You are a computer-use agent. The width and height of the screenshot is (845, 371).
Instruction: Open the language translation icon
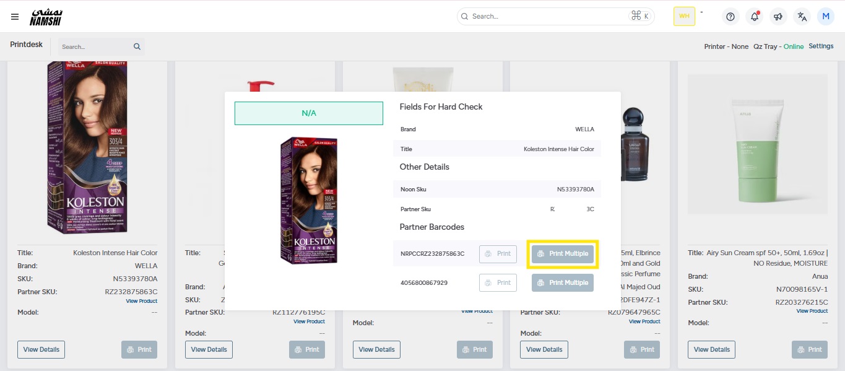pyautogui.click(x=802, y=17)
